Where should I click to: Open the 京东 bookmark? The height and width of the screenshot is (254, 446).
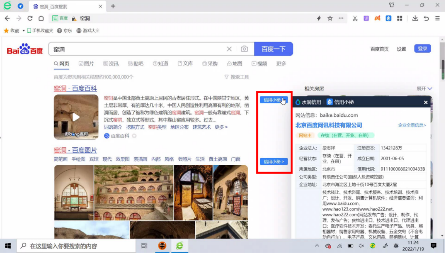click(64, 31)
